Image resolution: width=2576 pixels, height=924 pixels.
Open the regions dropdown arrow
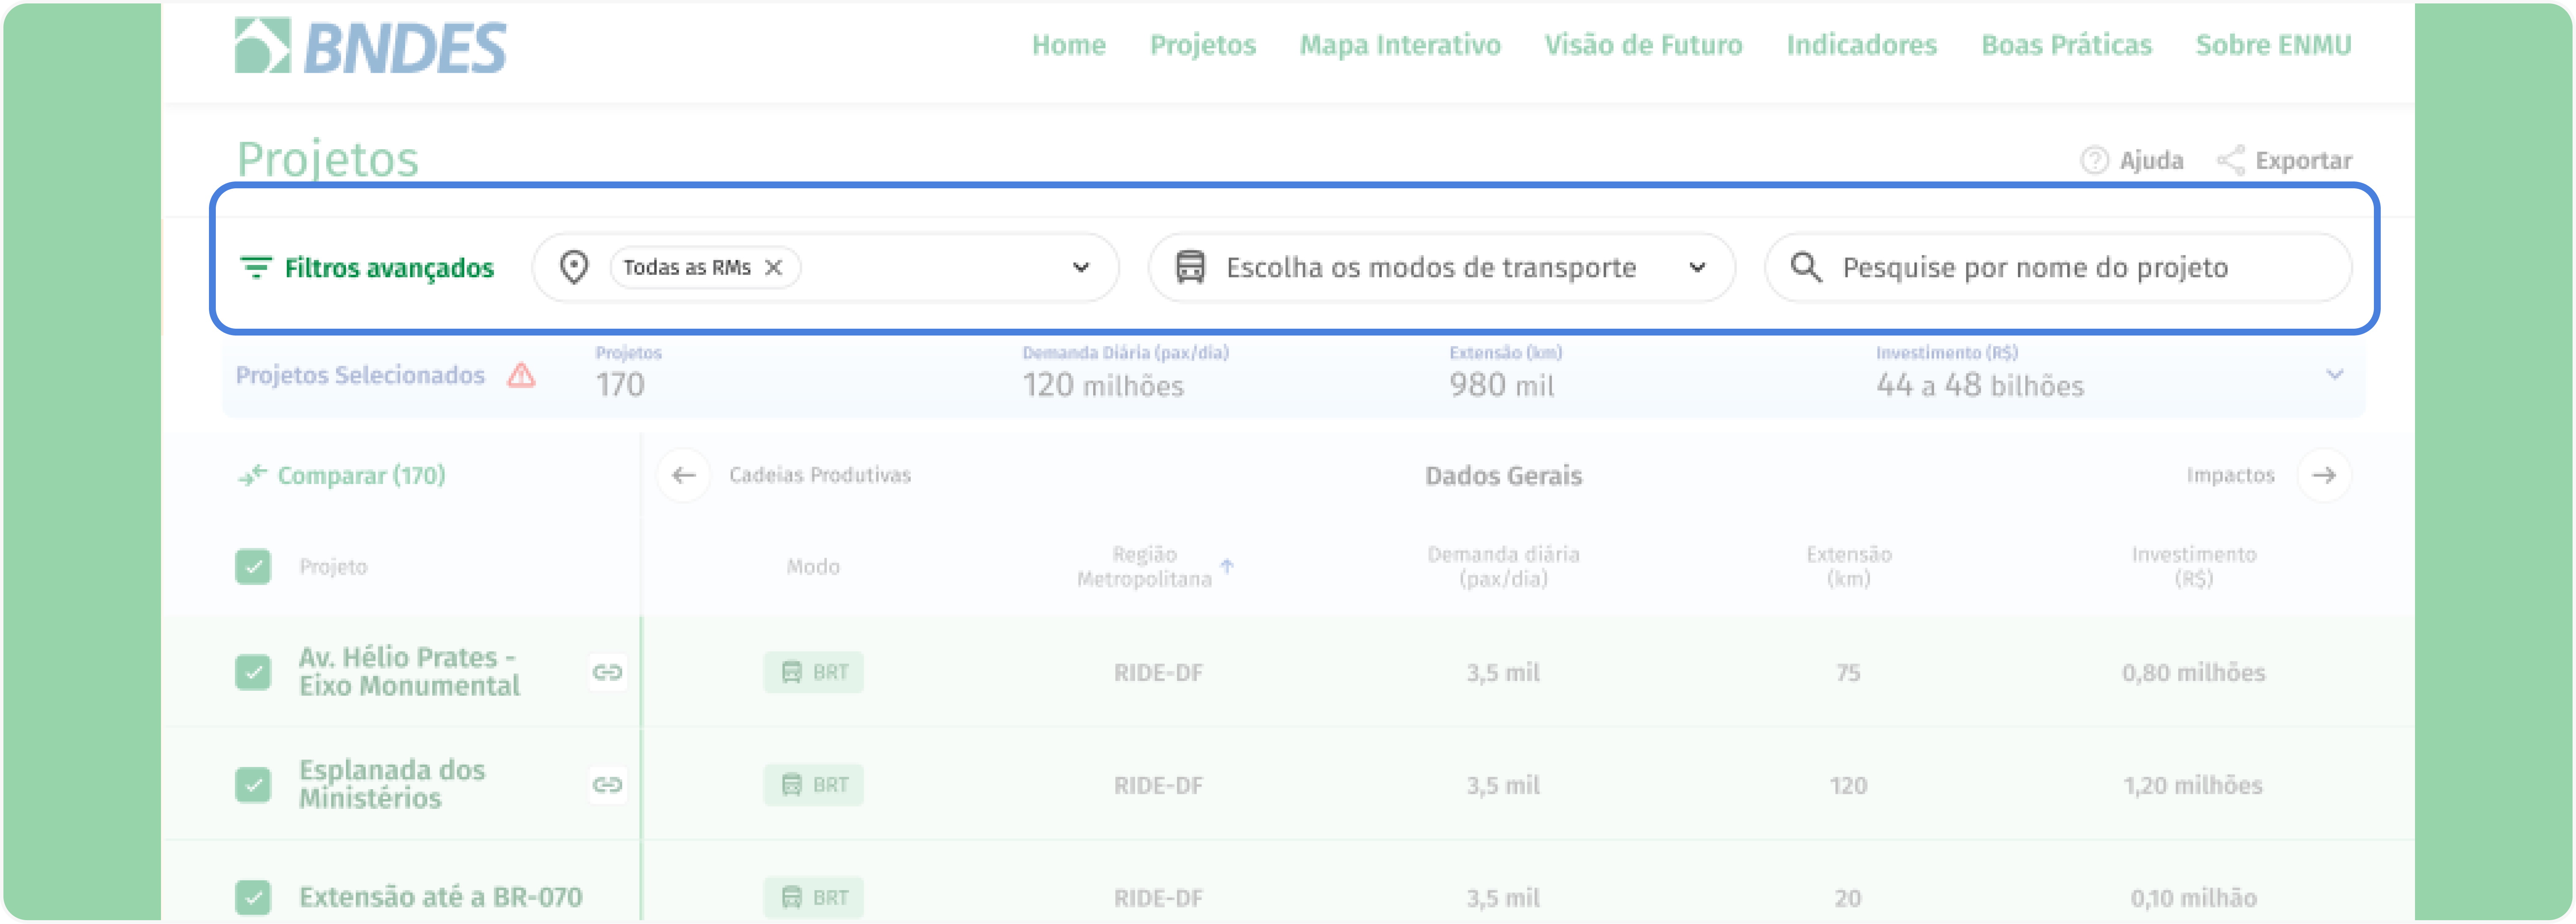click(1081, 267)
